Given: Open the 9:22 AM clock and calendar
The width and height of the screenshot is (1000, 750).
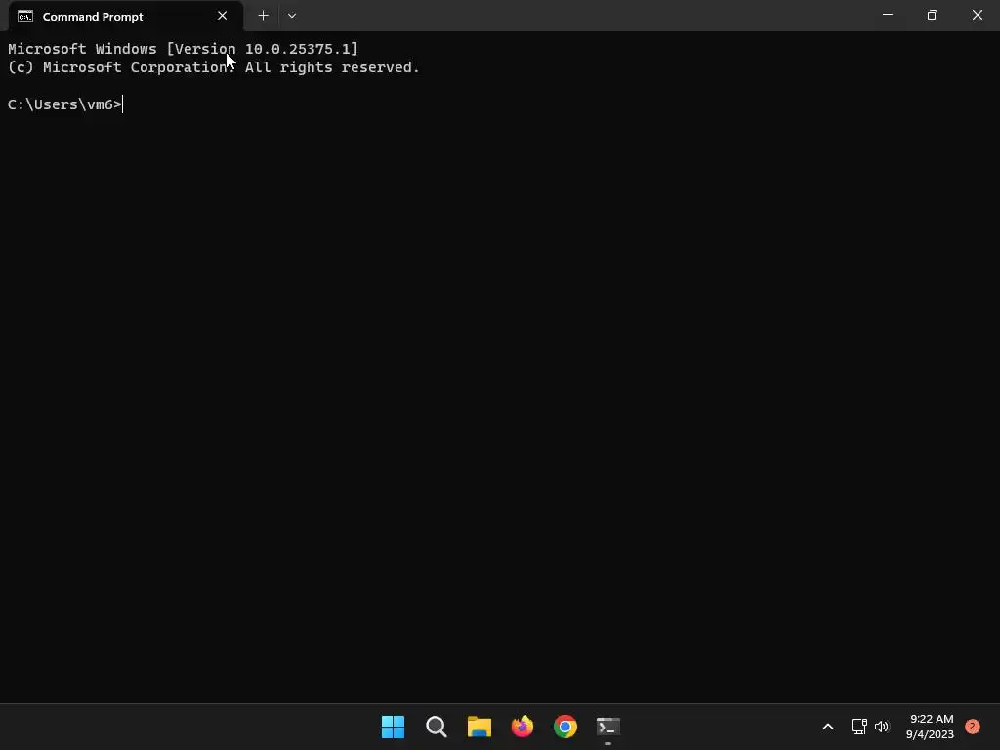Looking at the screenshot, I should 930,727.
